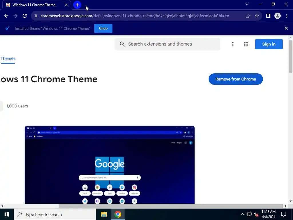Open the Chrome profile avatar menu
Image resolution: width=293 pixels, height=220 pixels.
click(x=278, y=16)
